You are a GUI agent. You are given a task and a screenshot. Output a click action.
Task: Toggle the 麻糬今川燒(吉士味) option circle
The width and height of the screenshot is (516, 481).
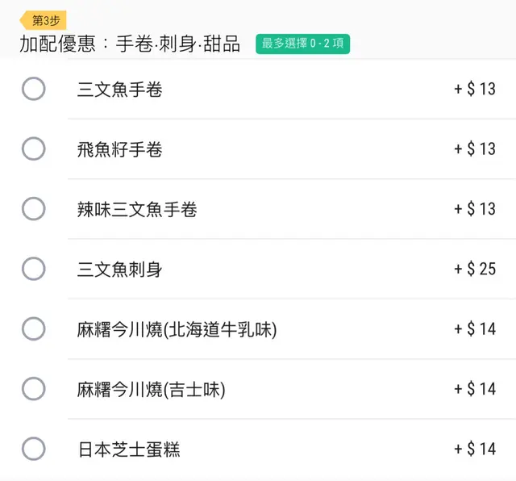[x=33, y=389]
